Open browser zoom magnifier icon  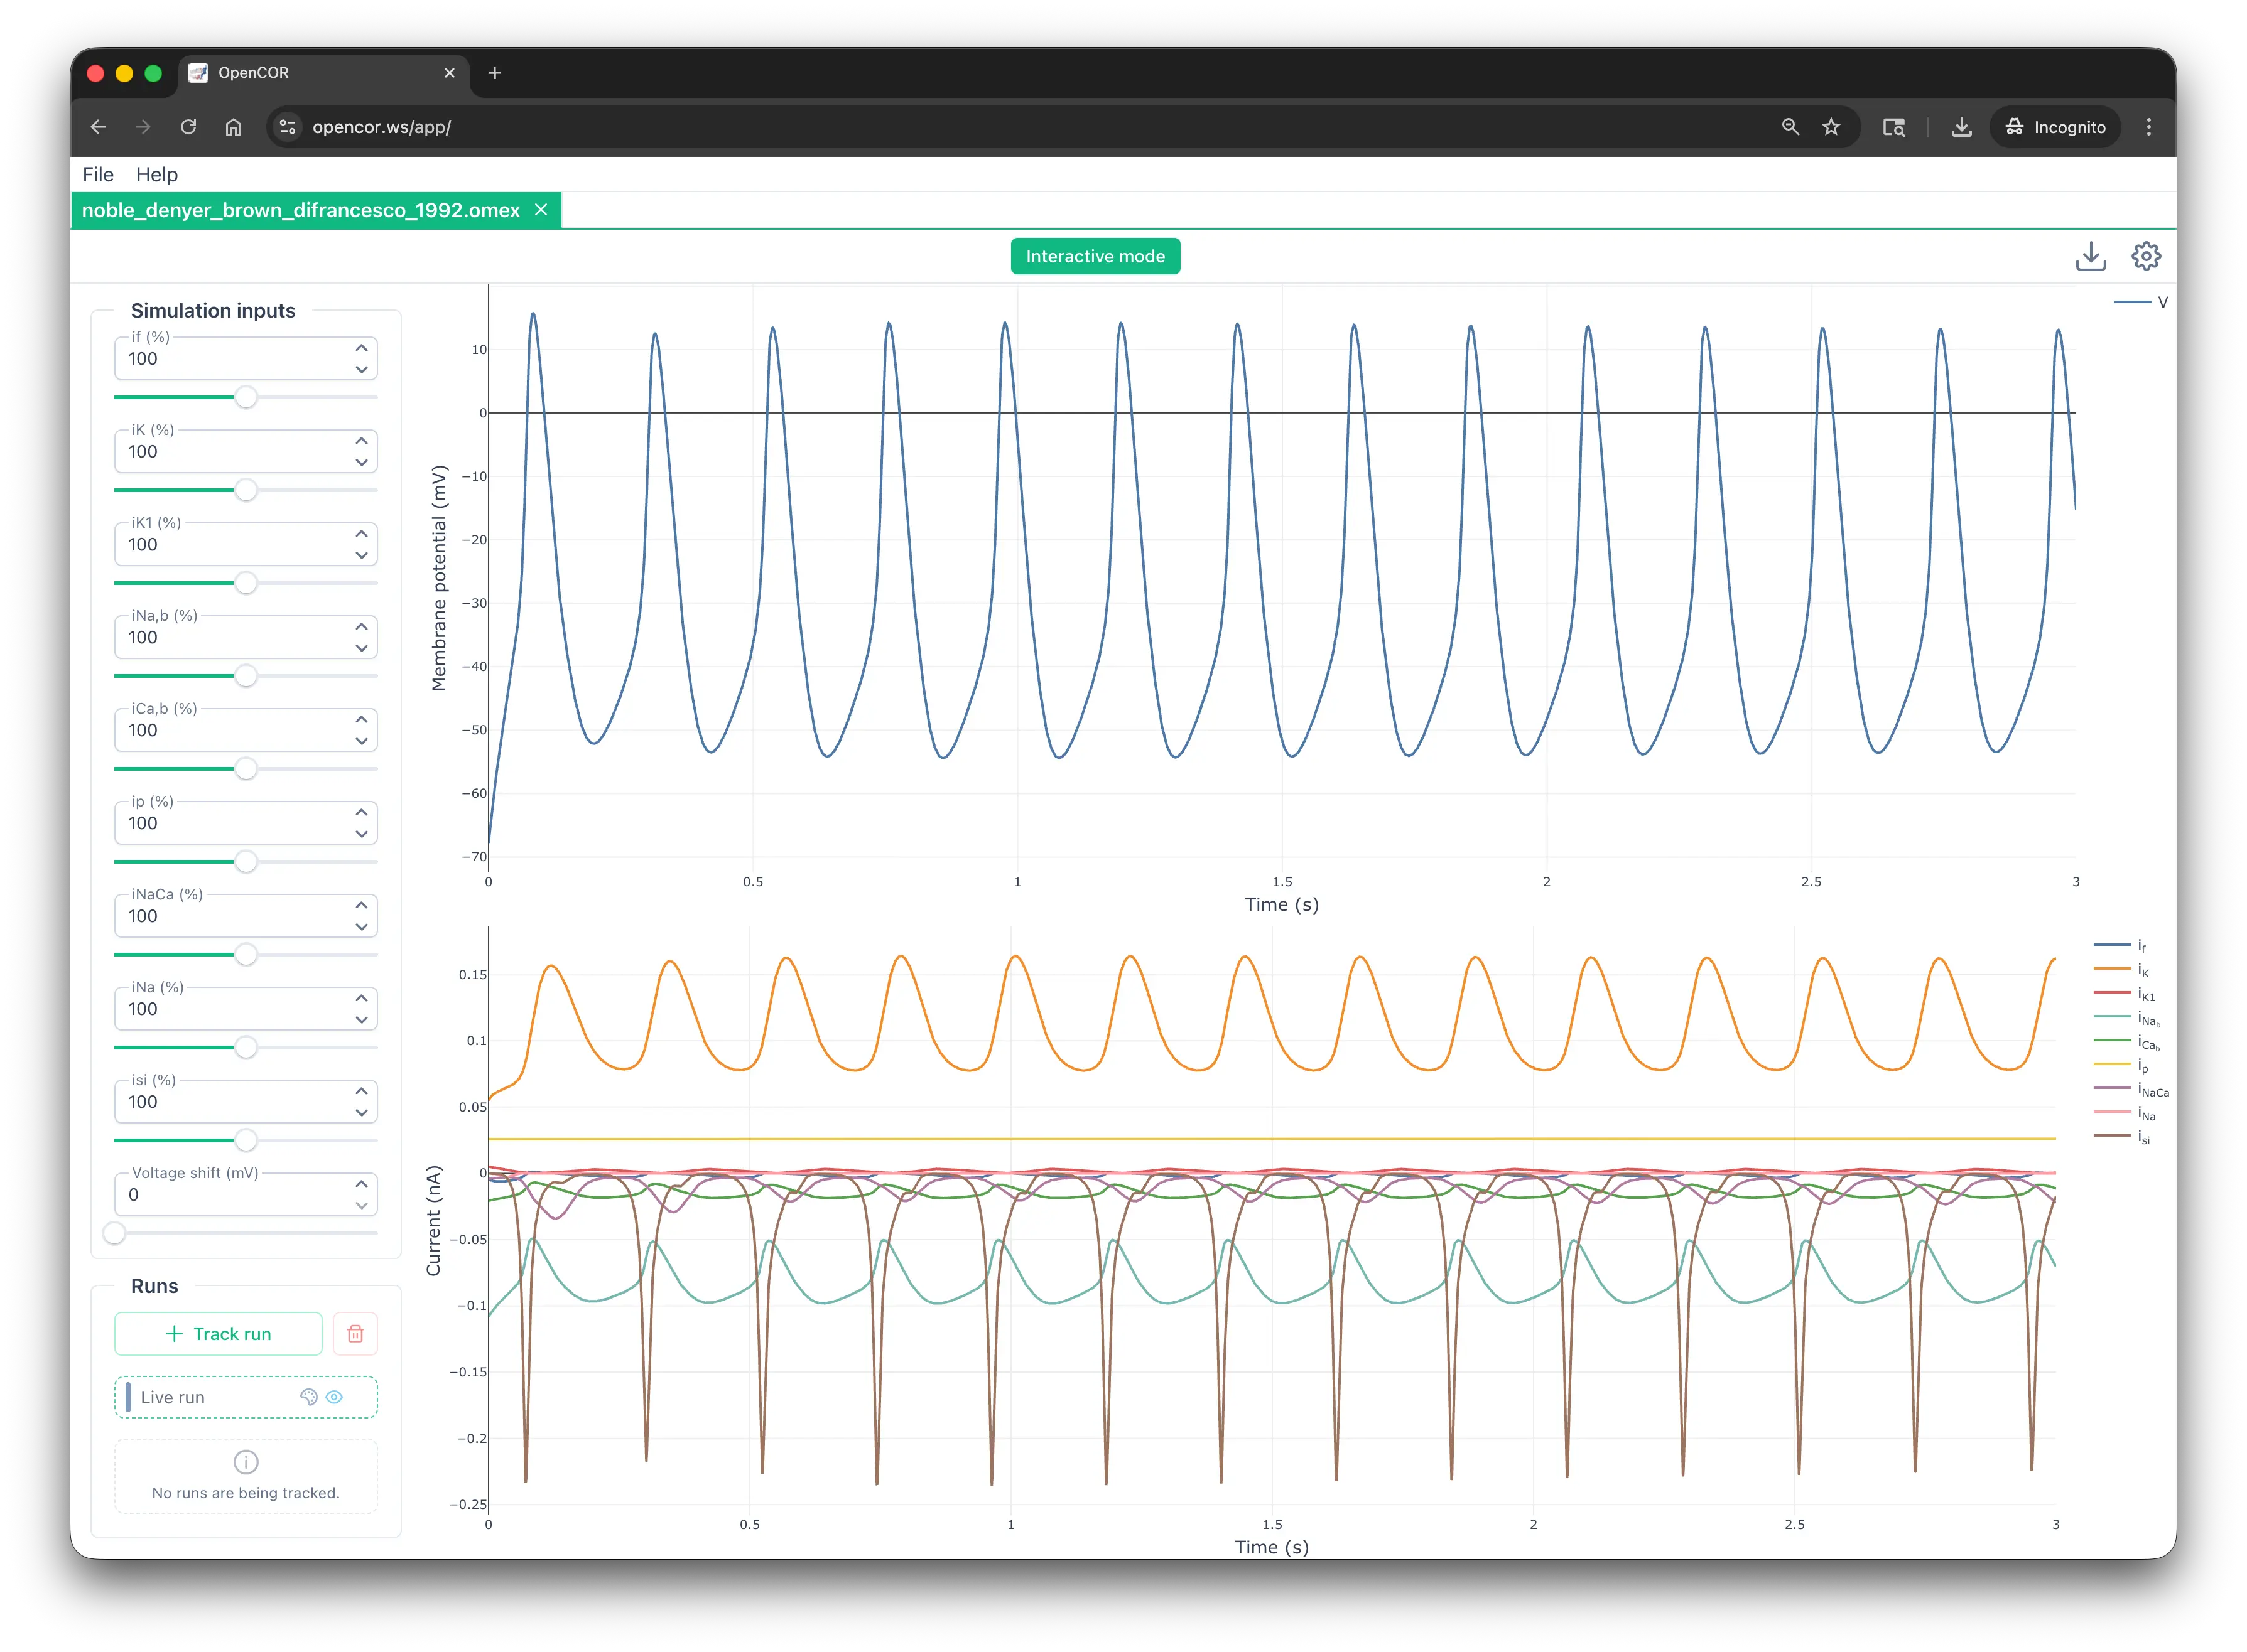point(1790,127)
